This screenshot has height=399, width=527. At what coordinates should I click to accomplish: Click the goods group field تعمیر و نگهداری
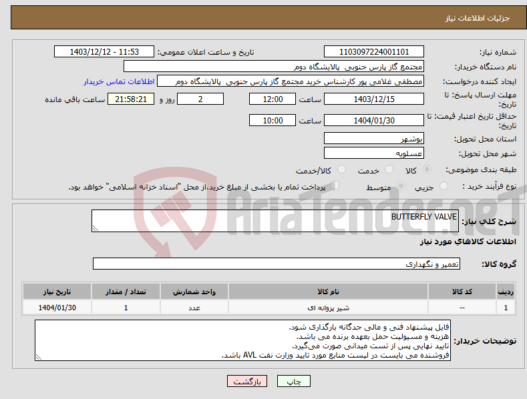pos(277,264)
